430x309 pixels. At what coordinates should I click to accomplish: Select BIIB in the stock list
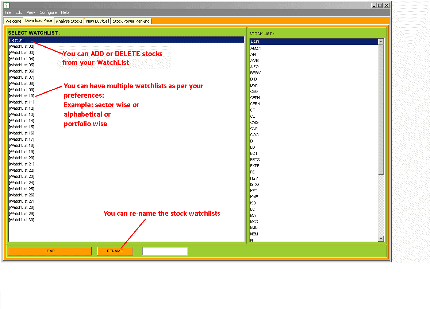pos(314,79)
